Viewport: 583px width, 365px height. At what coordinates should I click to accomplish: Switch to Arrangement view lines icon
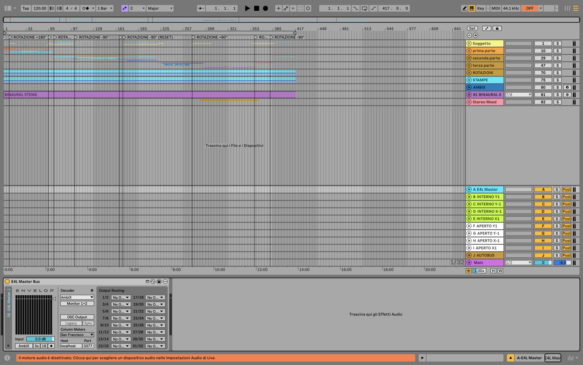pyautogui.click(x=576, y=8)
